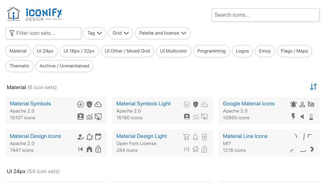Select the cloud icon in Material Symbols Light
325x183 pixels.
[204, 104]
